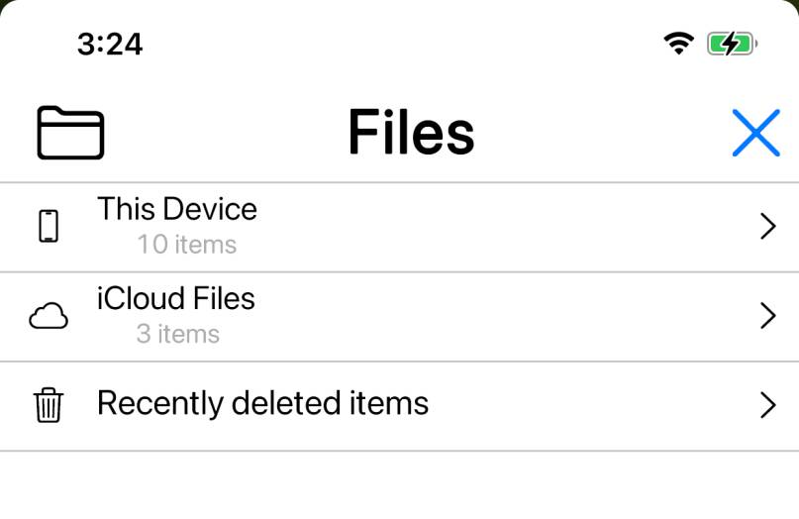Tap the Files title in the header

411,133
